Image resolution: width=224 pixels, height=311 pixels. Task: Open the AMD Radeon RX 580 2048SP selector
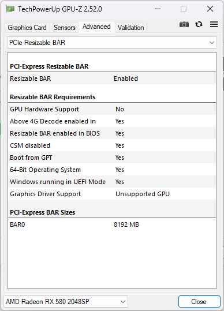(66, 301)
